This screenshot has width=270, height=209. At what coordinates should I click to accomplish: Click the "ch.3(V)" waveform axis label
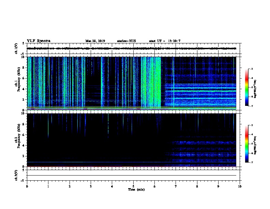coord(16,175)
